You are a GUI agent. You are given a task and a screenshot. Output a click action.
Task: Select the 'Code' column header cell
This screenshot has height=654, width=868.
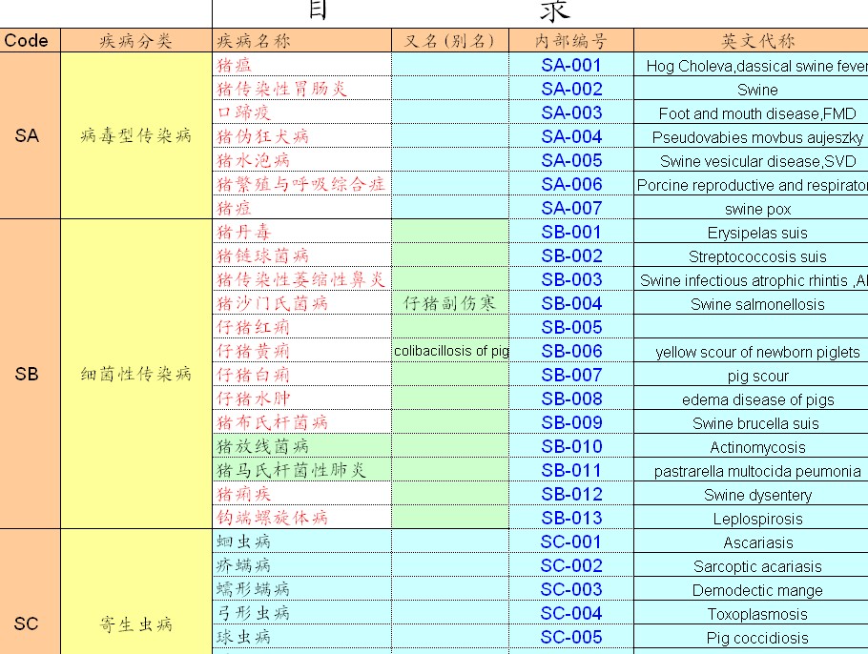(27, 41)
